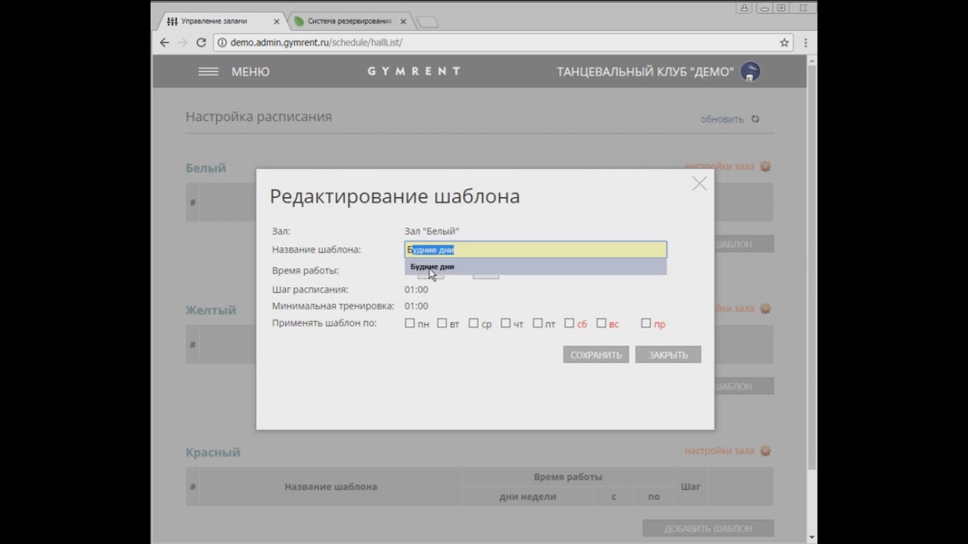Screen dimensions: 968x544
Task: Open the МЕНЮ navigation
Action: coord(250,72)
